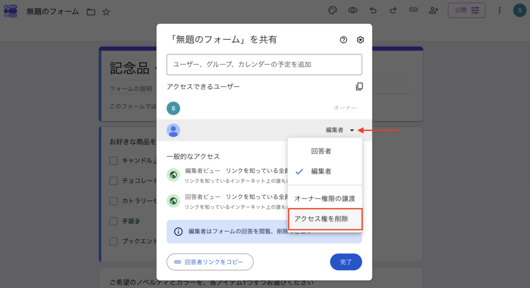Image resolution: width=530 pixels, height=288 pixels.
Task: Click the editor's blue person avatar
Action: coord(173,130)
